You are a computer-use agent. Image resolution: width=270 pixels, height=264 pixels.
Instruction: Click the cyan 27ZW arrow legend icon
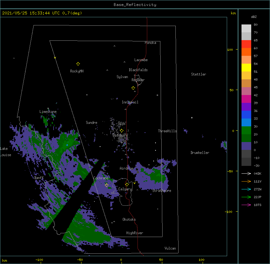(246, 189)
